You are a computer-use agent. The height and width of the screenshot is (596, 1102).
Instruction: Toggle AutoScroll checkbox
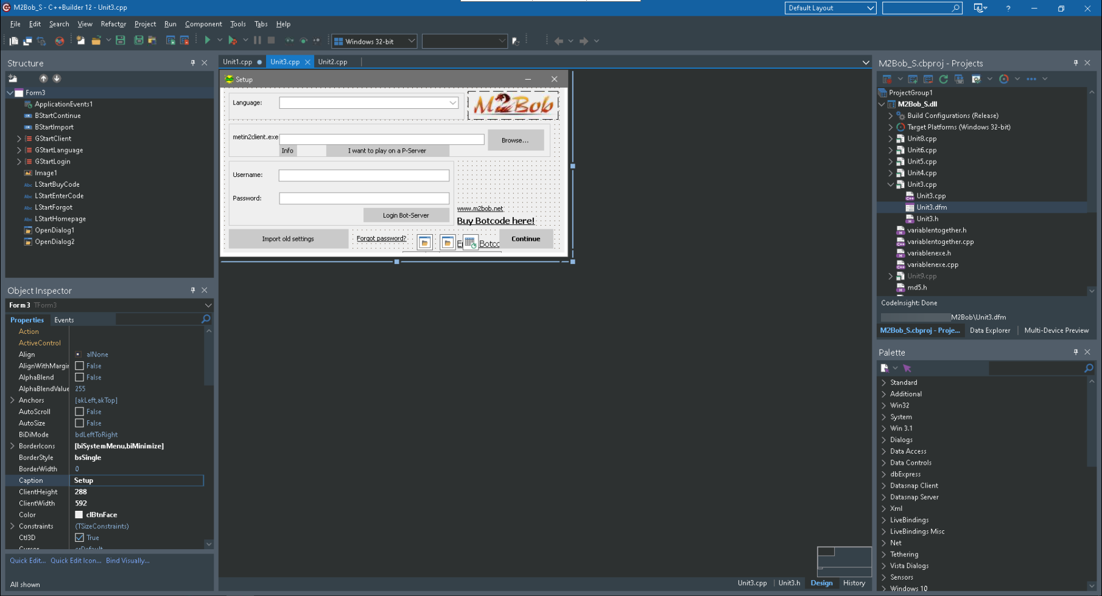79,412
